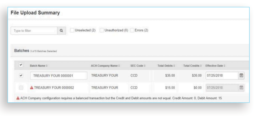Sort by the Total Credits column header

tap(192, 66)
